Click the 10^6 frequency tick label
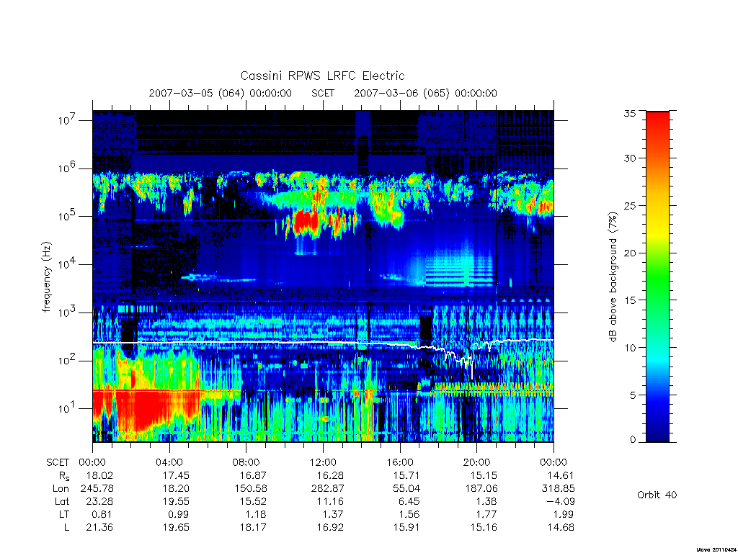Viewport: 738px width, 553px height. pos(67,168)
